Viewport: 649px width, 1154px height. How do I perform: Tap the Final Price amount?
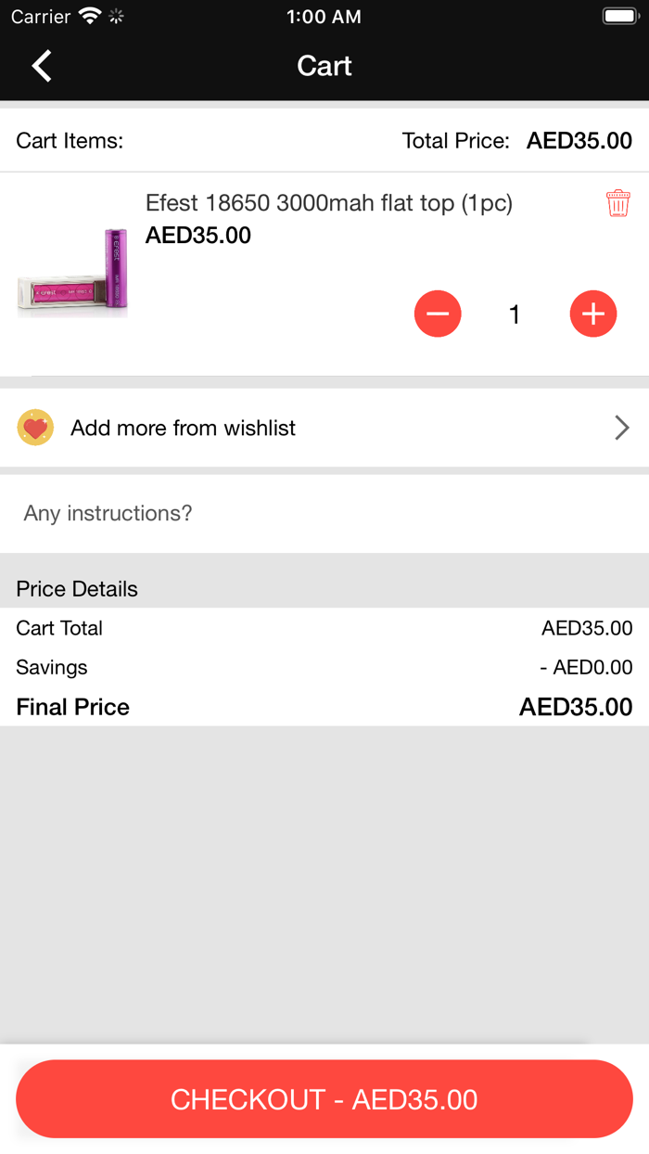[576, 707]
